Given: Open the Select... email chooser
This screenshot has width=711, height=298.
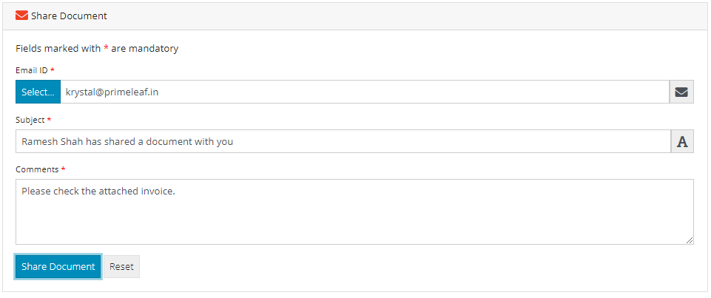Looking at the screenshot, I should click(38, 92).
